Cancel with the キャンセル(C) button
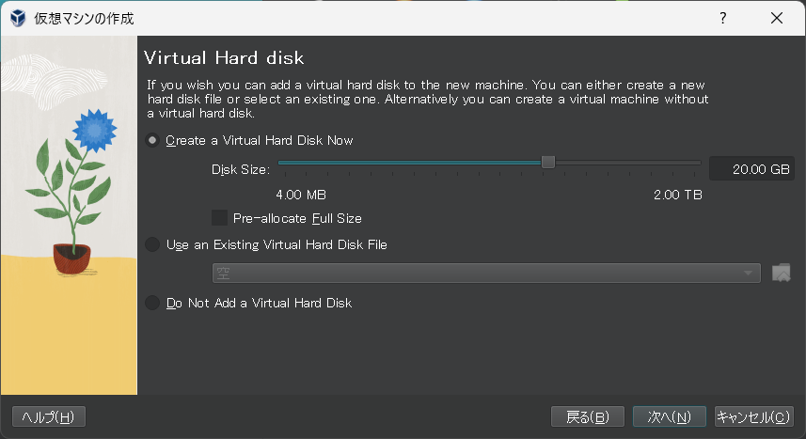This screenshot has height=439, width=806. tap(753, 416)
